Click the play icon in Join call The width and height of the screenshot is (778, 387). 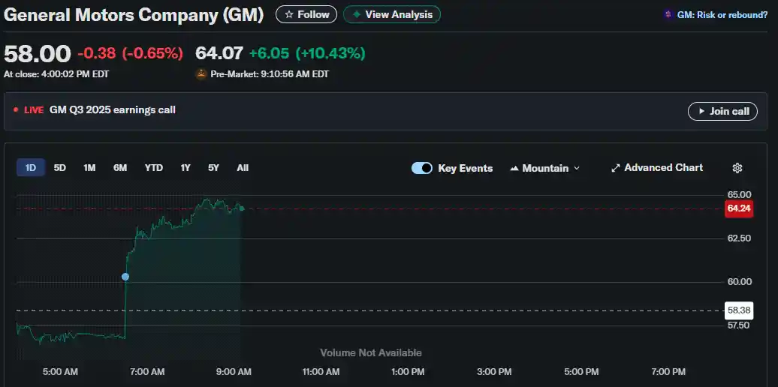[701, 111]
